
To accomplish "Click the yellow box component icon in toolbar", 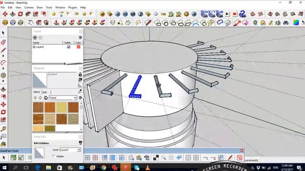I will click(x=5, y=22).
